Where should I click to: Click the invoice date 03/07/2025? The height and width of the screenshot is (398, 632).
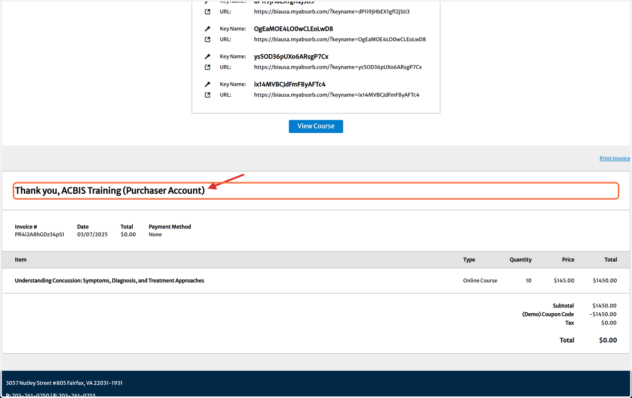point(92,235)
